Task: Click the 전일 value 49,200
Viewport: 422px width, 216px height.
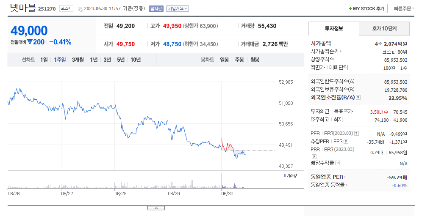Action: point(125,26)
